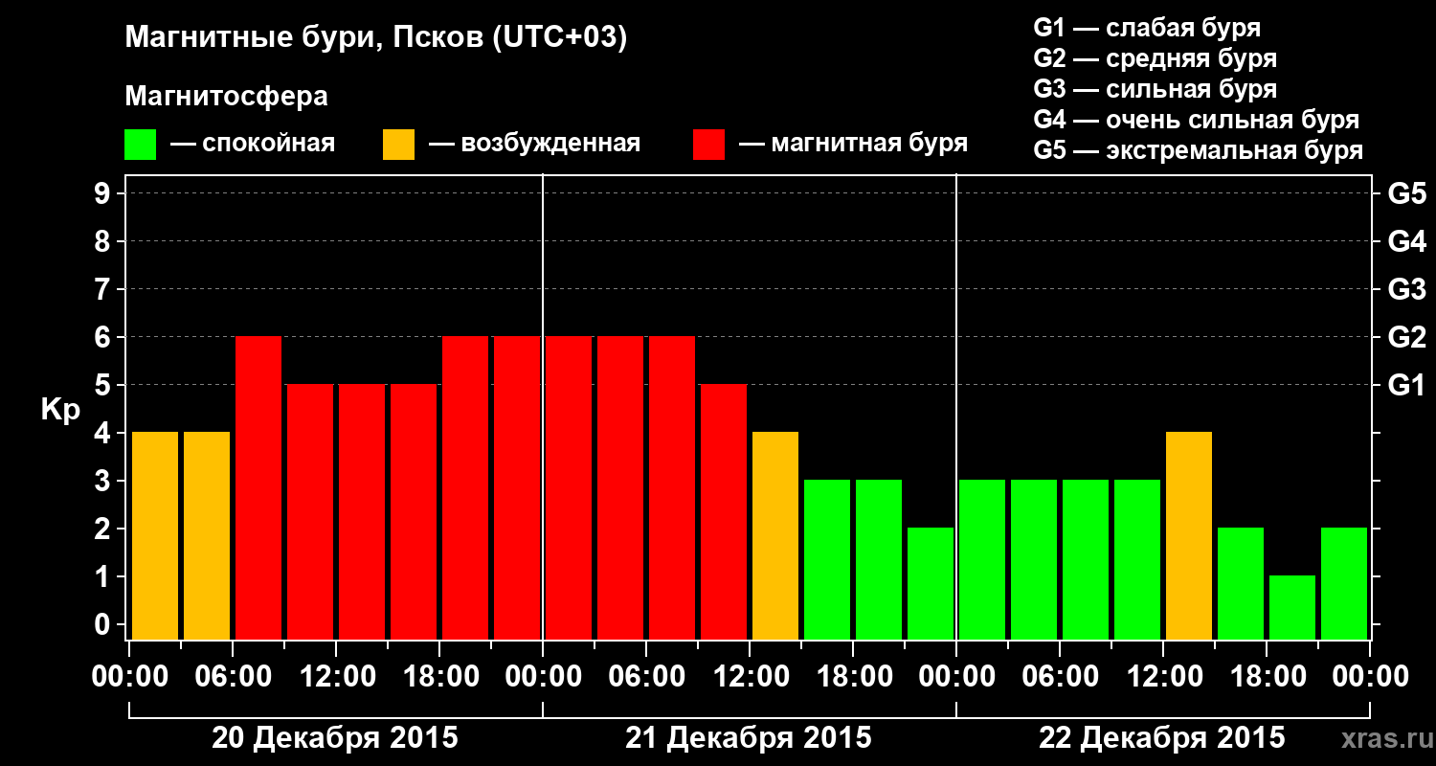Click '18:00' time label under 21 December
1436x766 pixels.
coord(853,676)
